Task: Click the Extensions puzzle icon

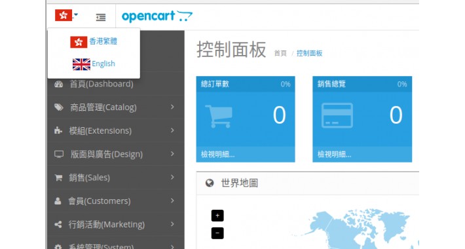Action: tap(58, 130)
